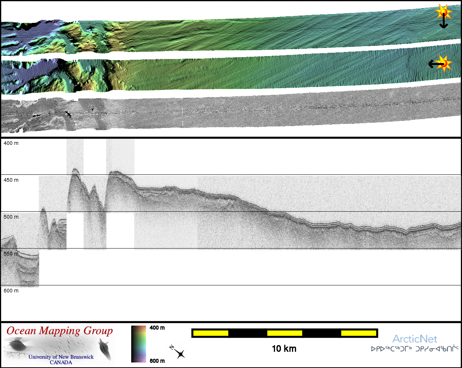The image size is (462, 368).
Task: Click the 600 m profile depth axis label
Action: 11,291
